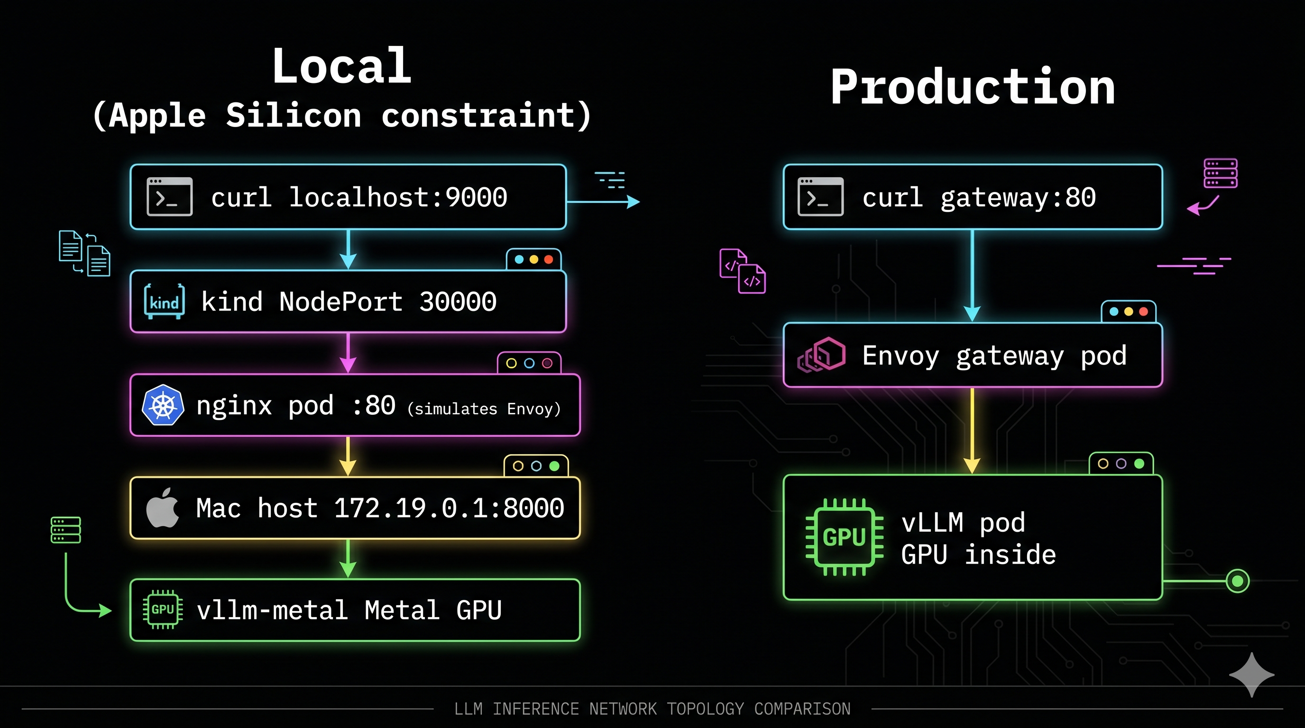
Task: Select the kind logo on the NodePort 30000 box
Action: (x=163, y=300)
